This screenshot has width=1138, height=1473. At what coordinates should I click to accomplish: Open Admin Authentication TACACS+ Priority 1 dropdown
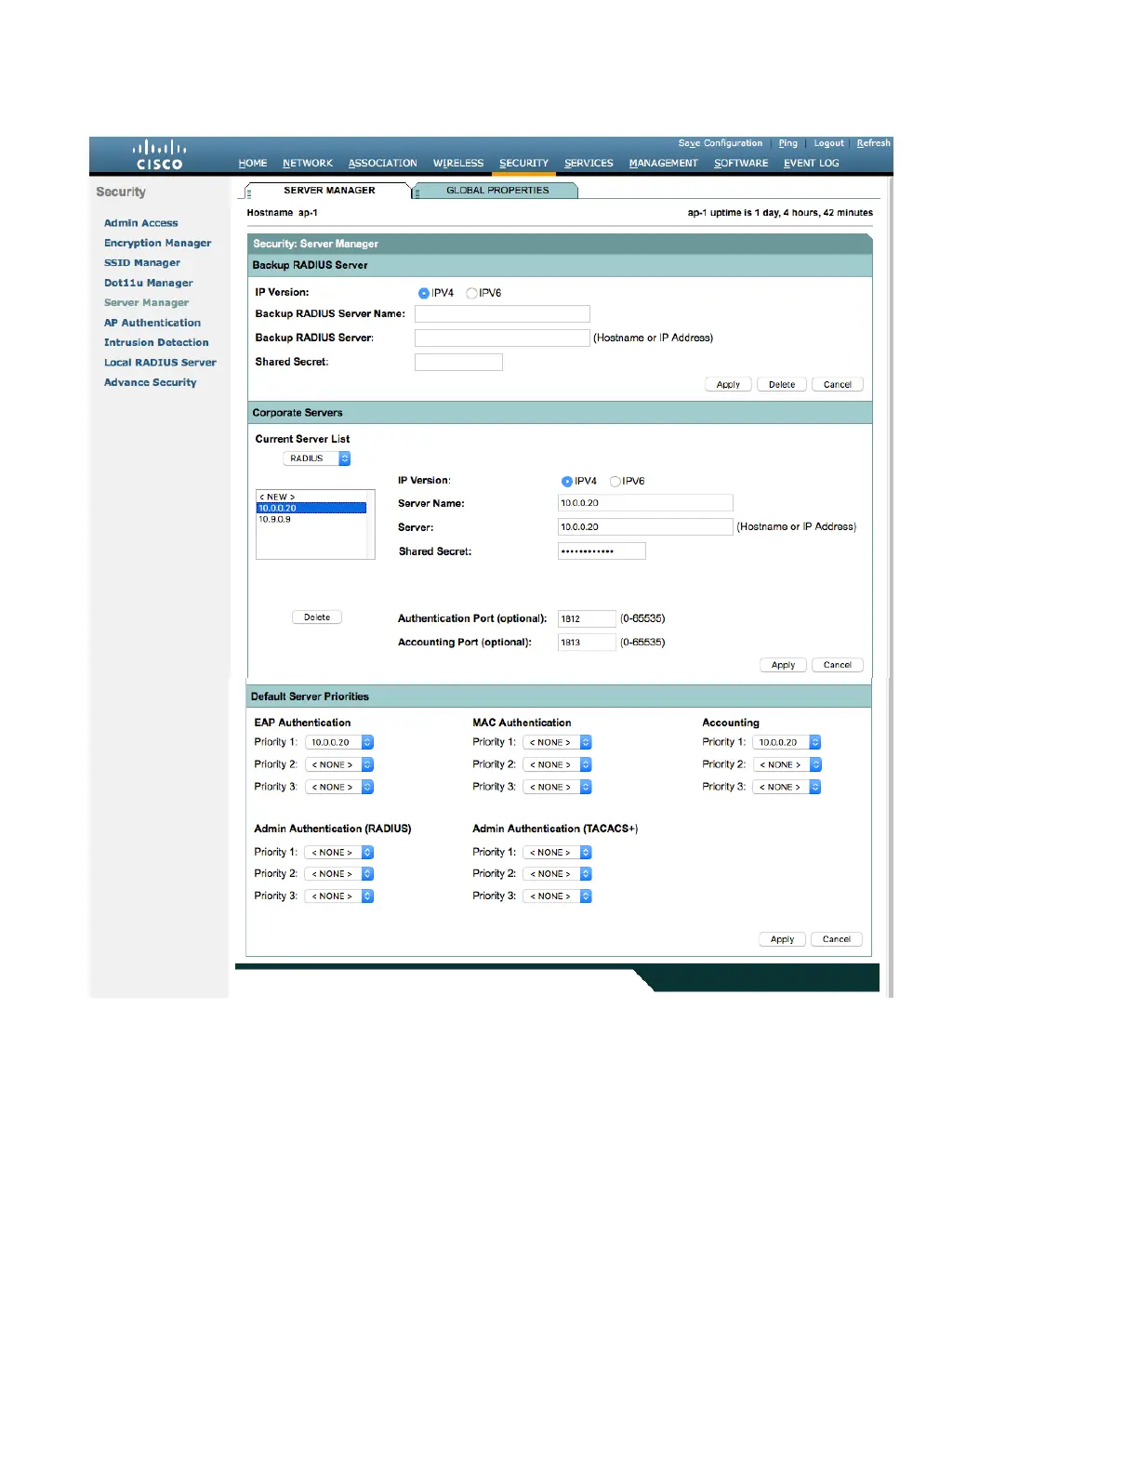(558, 852)
